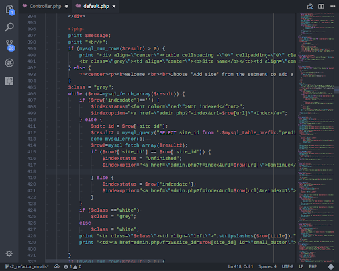Viewport: 339px width, 271px height.
Task: Click the scrollbar position marker beside minimap
Action: pyautogui.click(x=336, y=89)
